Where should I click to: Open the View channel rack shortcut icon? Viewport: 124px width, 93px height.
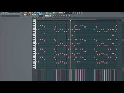click(57, 16)
